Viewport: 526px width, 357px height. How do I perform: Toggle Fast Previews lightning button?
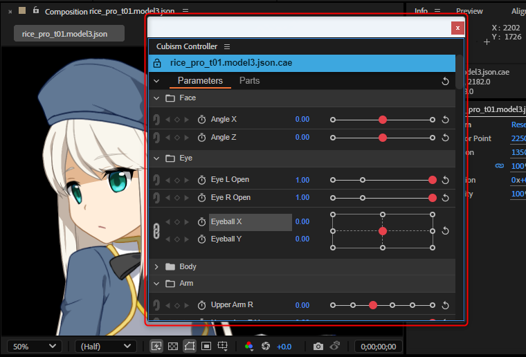pyautogui.click(x=156, y=346)
